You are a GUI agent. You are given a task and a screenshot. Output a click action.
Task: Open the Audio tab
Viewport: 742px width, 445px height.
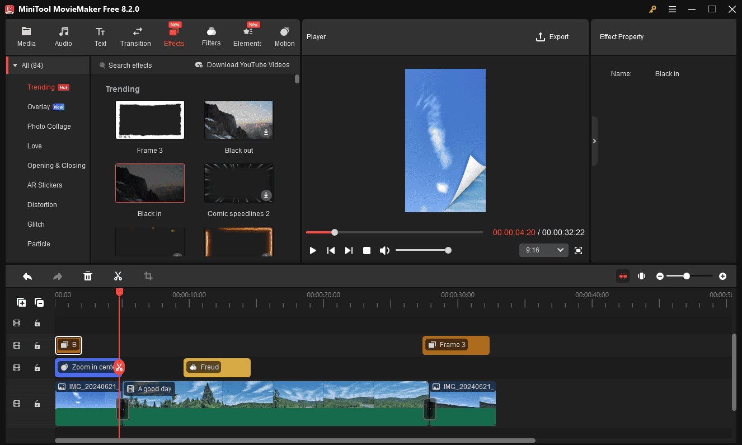[x=63, y=37]
